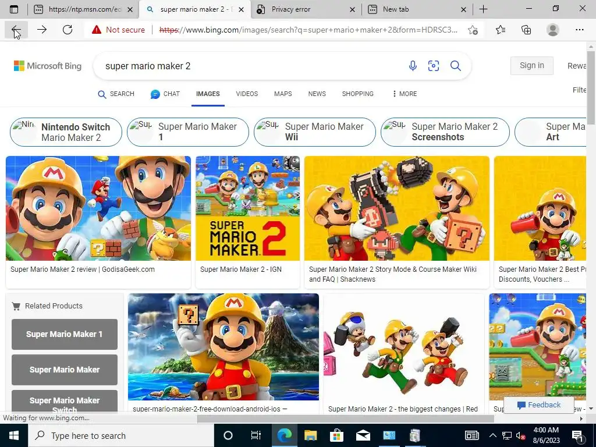The height and width of the screenshot is (447, 596).
Task: Open Shacknews Story Mode image thumbnail
Action: tap(397, 208)
